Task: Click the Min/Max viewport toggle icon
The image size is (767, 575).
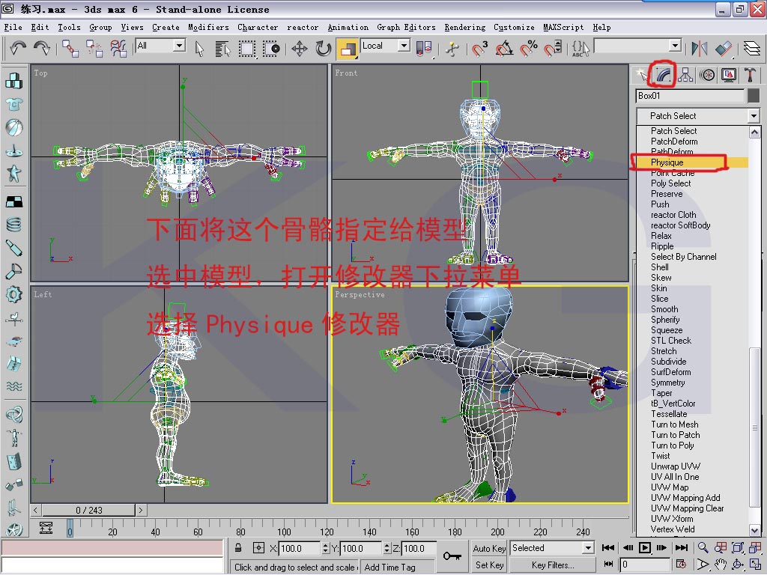Action: [x=755, y=565]
